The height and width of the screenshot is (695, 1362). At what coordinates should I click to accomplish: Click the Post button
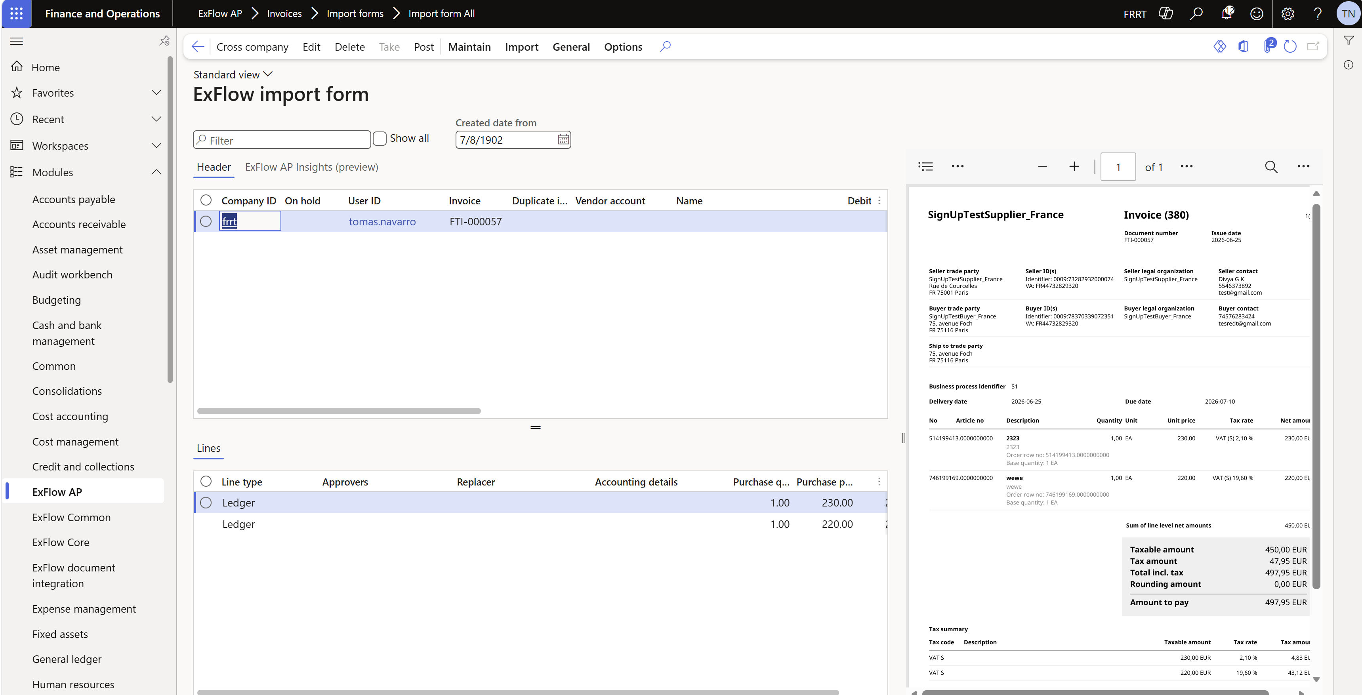point(423,46)
